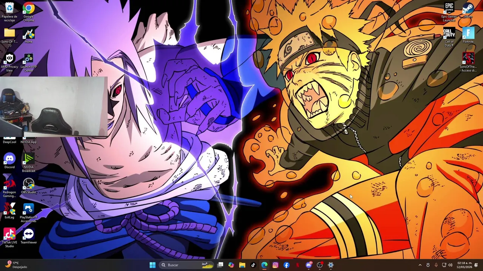The image size is (483, 271).
Task: Open the volume speaker tray icon
Action: point(450,265)
